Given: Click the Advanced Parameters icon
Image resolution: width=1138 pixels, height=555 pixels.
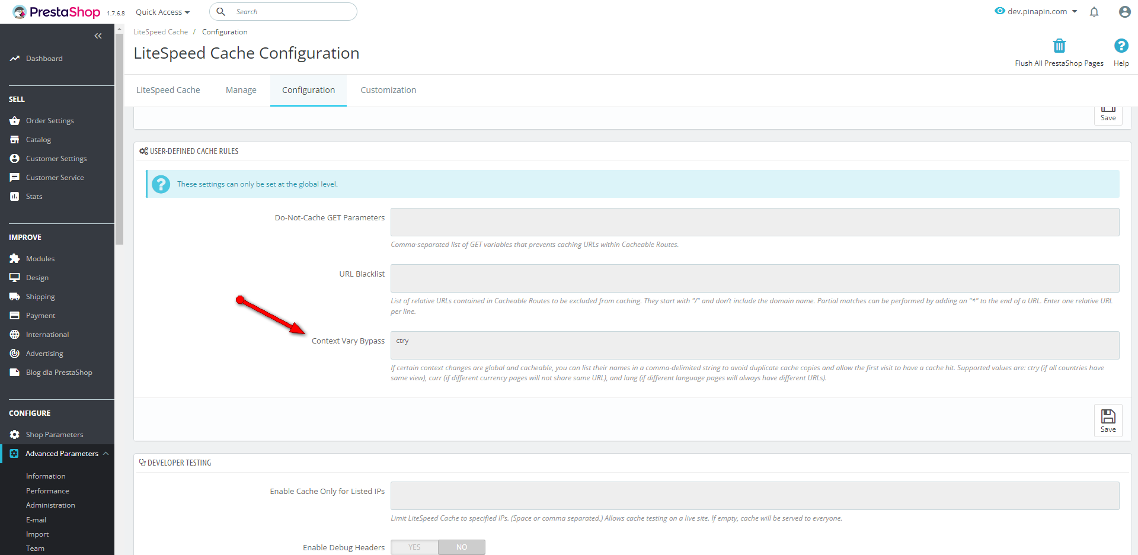Looking at the screenshot, I should coord(14,454).
